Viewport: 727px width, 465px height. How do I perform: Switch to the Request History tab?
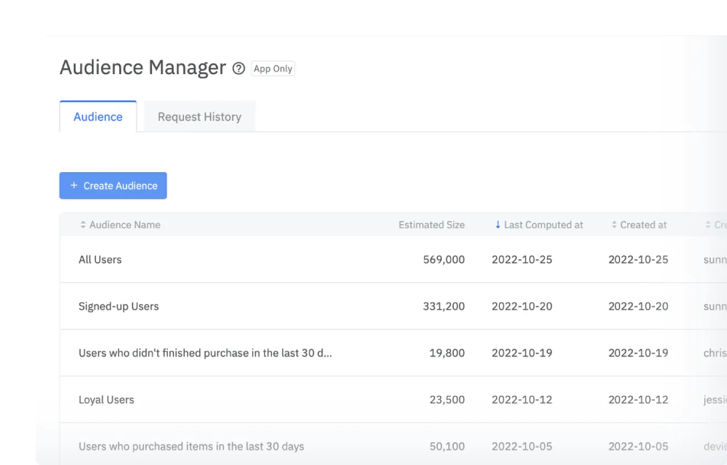pyautogui.click(x=199, y=116)
